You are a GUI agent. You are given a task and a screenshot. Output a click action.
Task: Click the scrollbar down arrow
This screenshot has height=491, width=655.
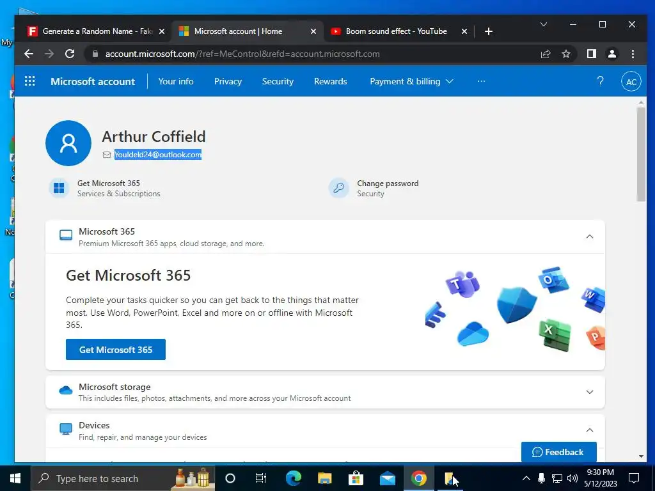pyautogui.click(x=641, y=456)
